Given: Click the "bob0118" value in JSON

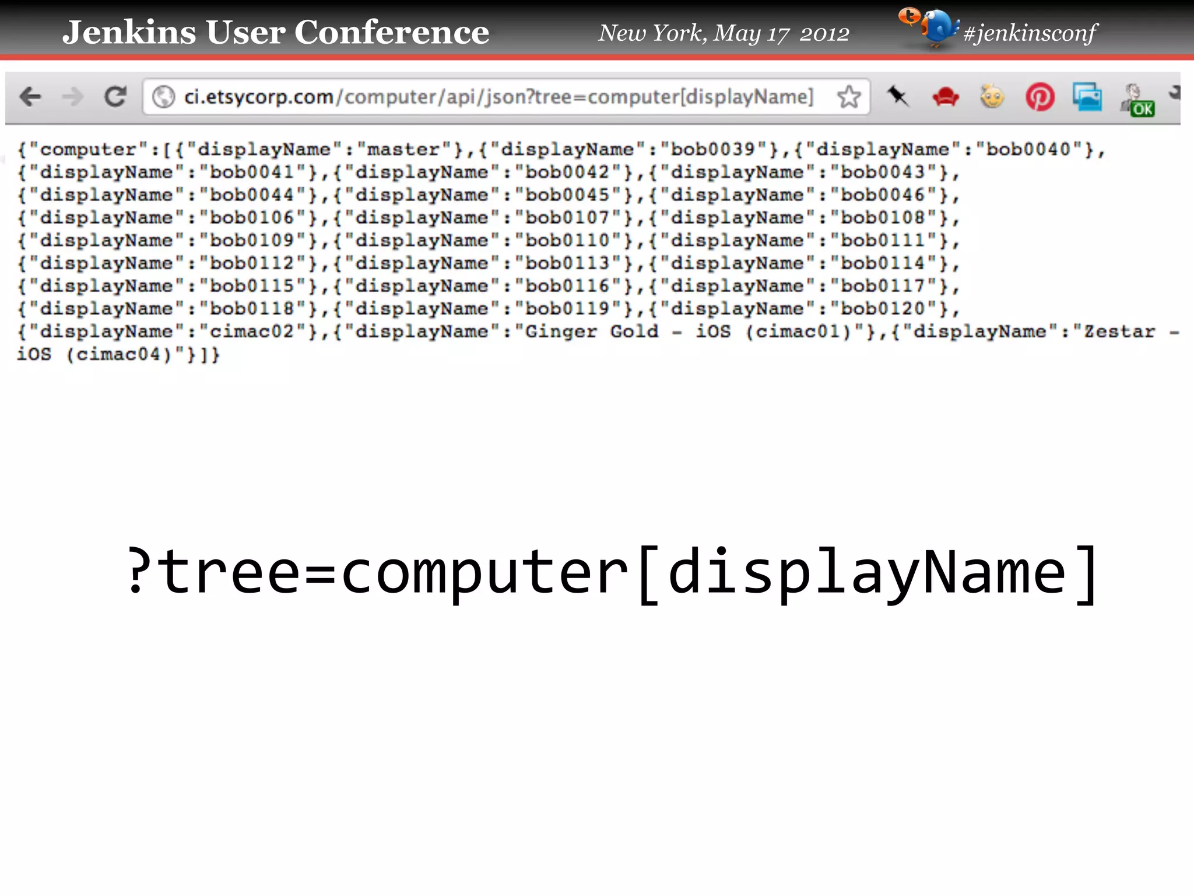Looking at the screenshot, I should tap(258, 309).
